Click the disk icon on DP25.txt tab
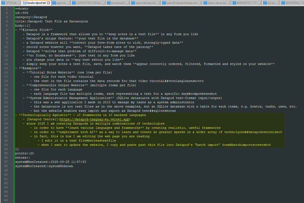304x203 pixels. [x=3, y=3]
